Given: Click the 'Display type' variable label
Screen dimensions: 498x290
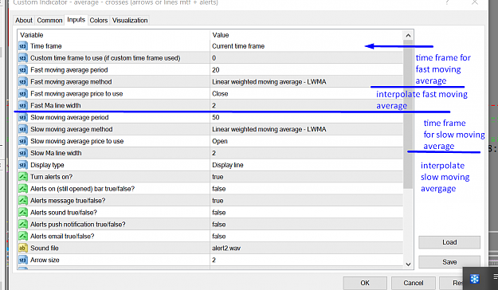Looking at the screenshot, I should coord(47,165).
